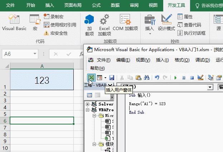Open VBA 格式(O) menu

coord(182,60)
